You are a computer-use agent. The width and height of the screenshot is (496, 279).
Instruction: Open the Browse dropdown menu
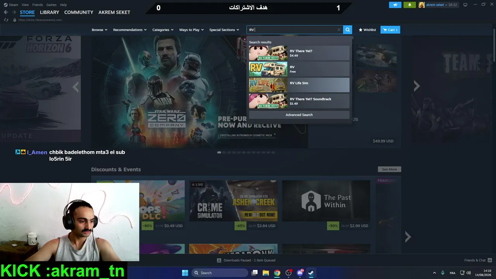100,30
